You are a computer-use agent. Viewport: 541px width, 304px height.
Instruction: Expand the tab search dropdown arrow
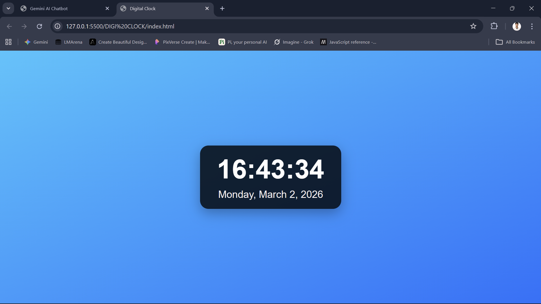8,8
